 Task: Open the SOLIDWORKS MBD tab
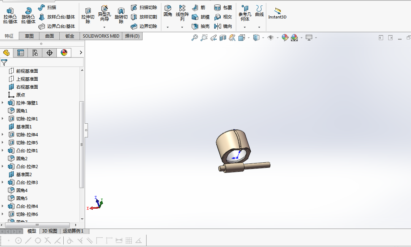[101, 36]
